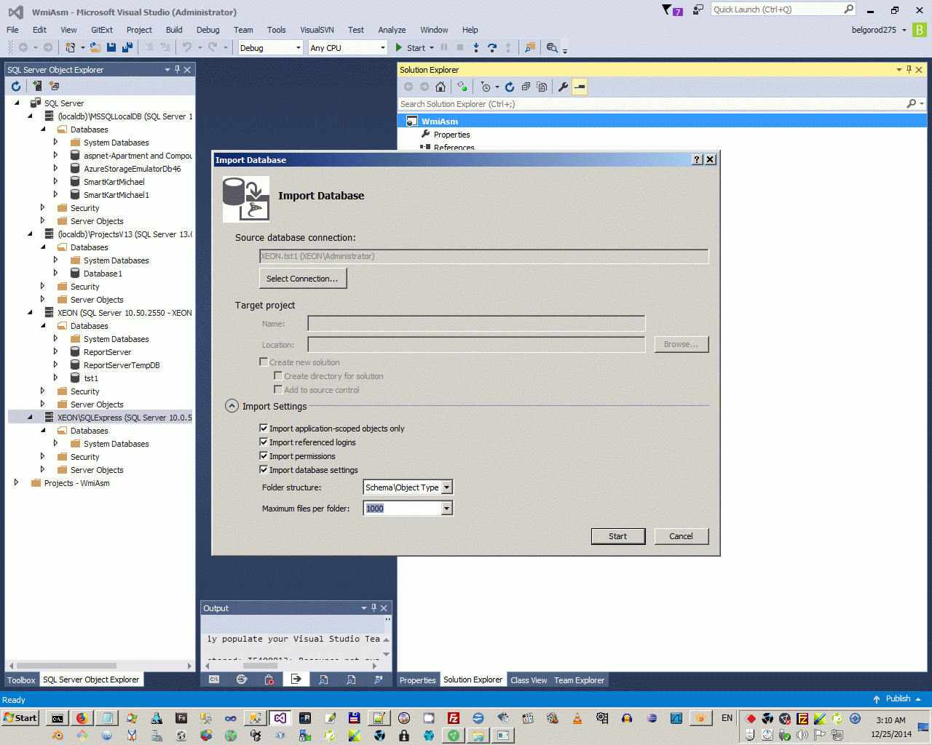
Task: Expand the ReportServer database node
Action: coord(55,352)
